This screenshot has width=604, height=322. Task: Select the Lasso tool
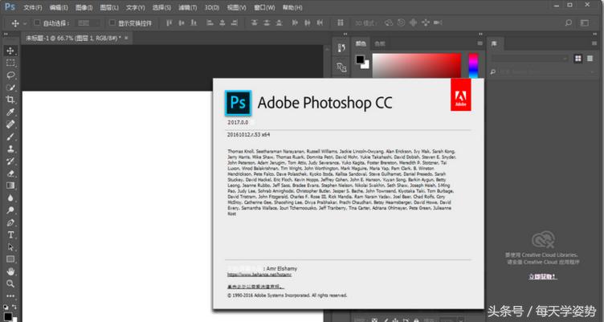tap(10, 75)
